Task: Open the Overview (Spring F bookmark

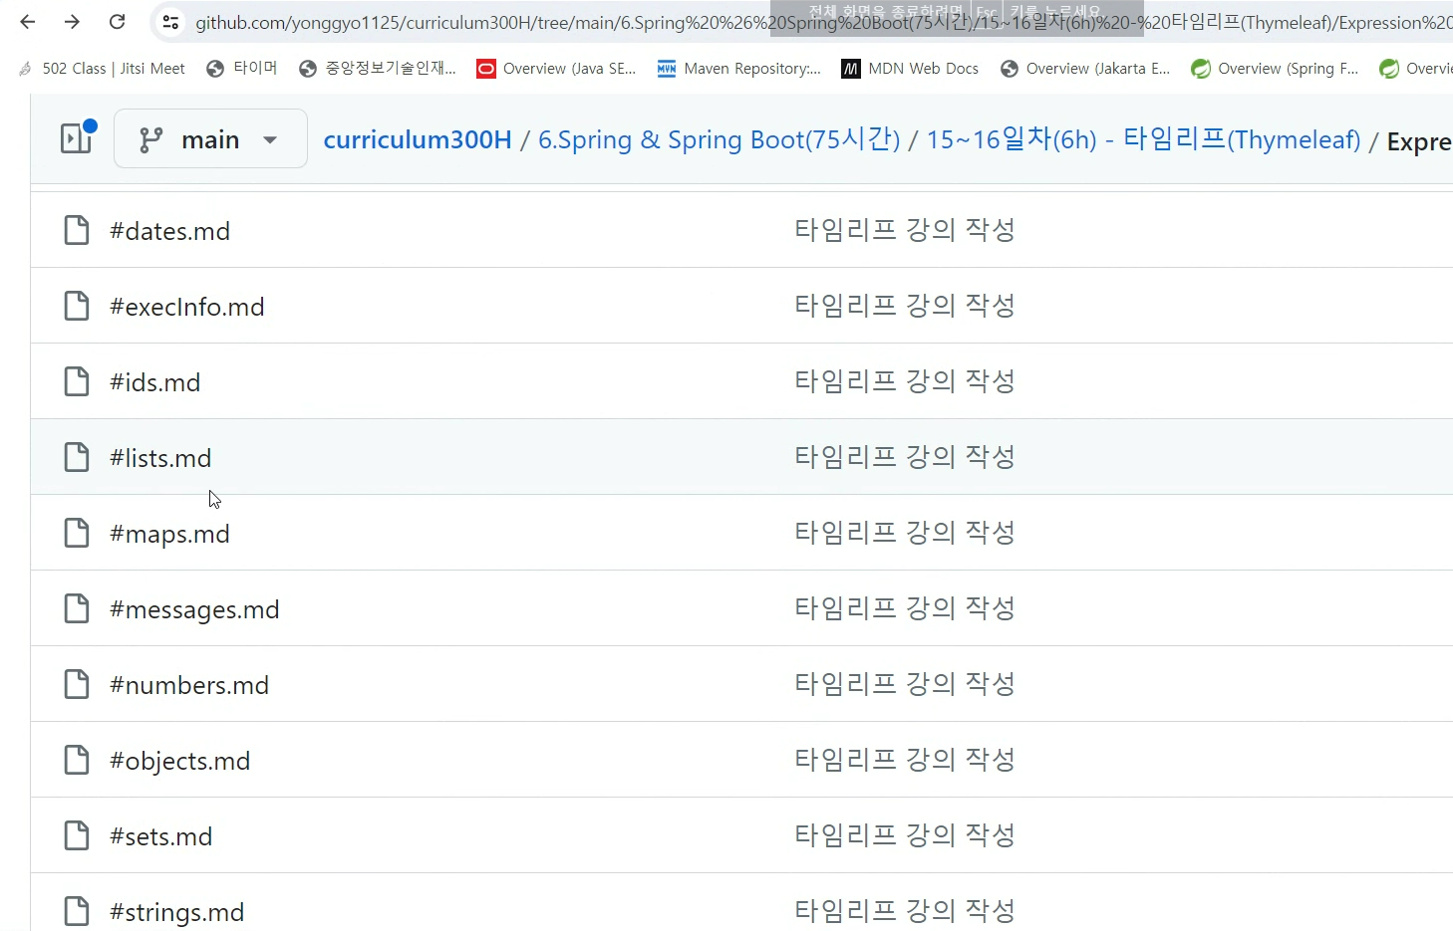Action: pyautogui.click(x=1275, y=69)
